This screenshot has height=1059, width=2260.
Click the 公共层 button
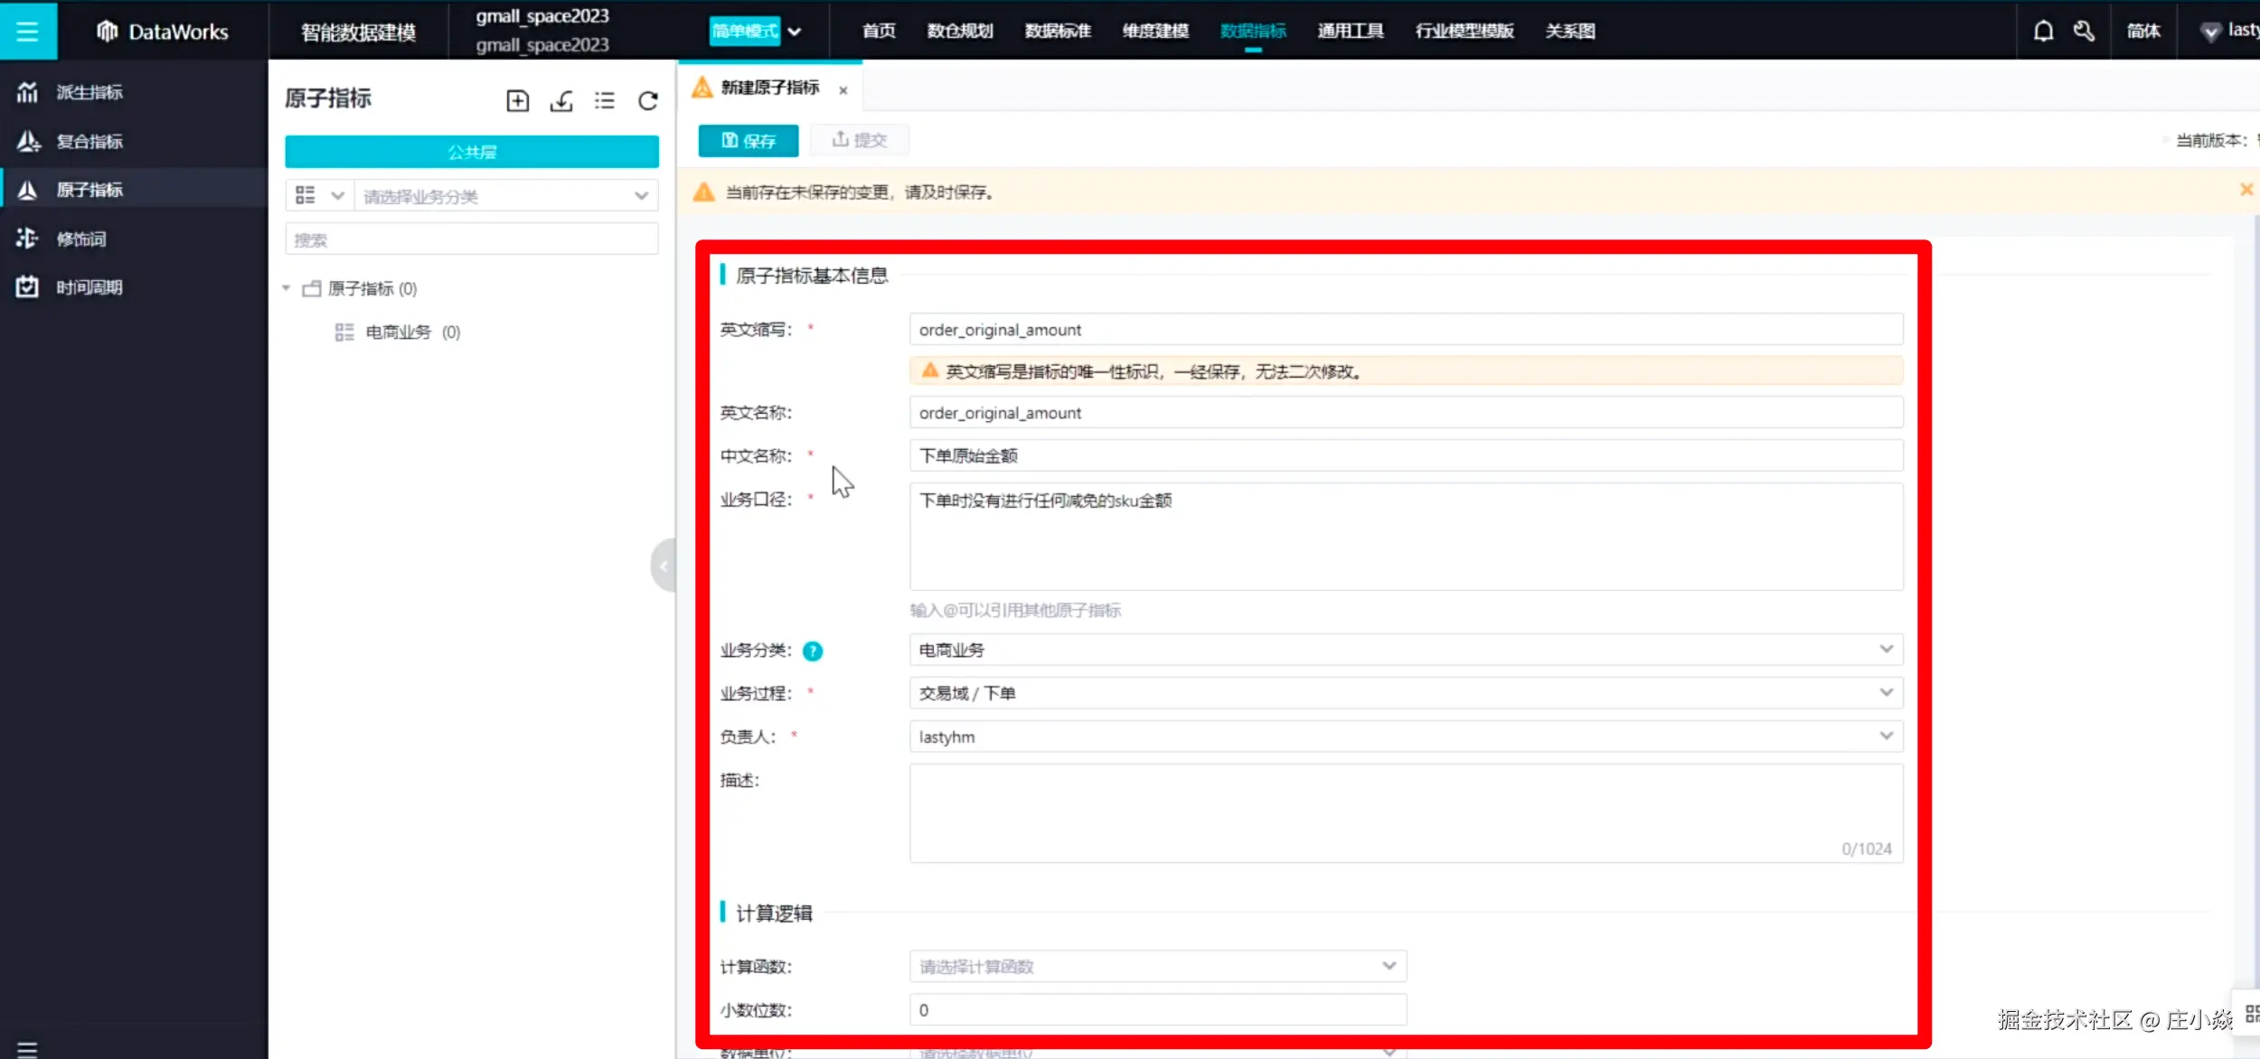click(471, 152)
